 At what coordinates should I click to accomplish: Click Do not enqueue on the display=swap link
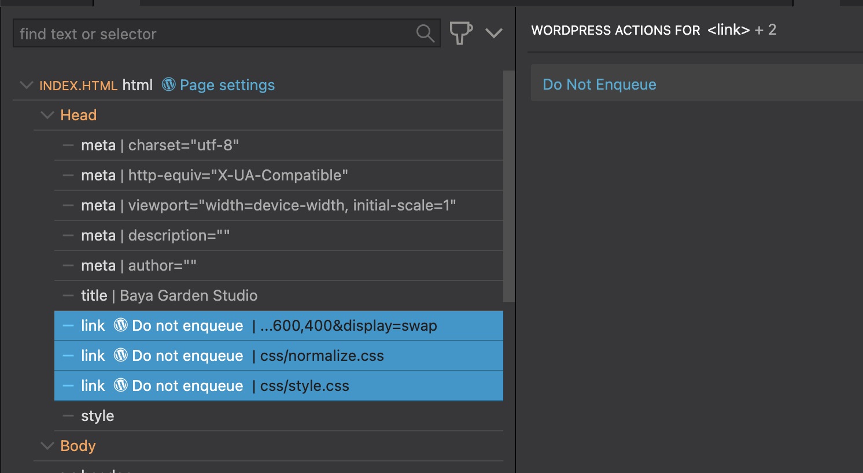pyautogui.click(x=187, y=326)
